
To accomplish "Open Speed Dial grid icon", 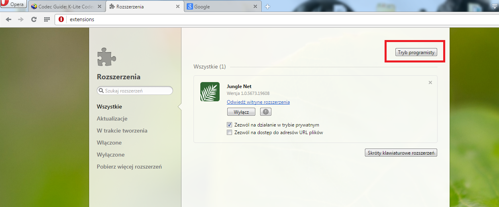I will point(47,19).
